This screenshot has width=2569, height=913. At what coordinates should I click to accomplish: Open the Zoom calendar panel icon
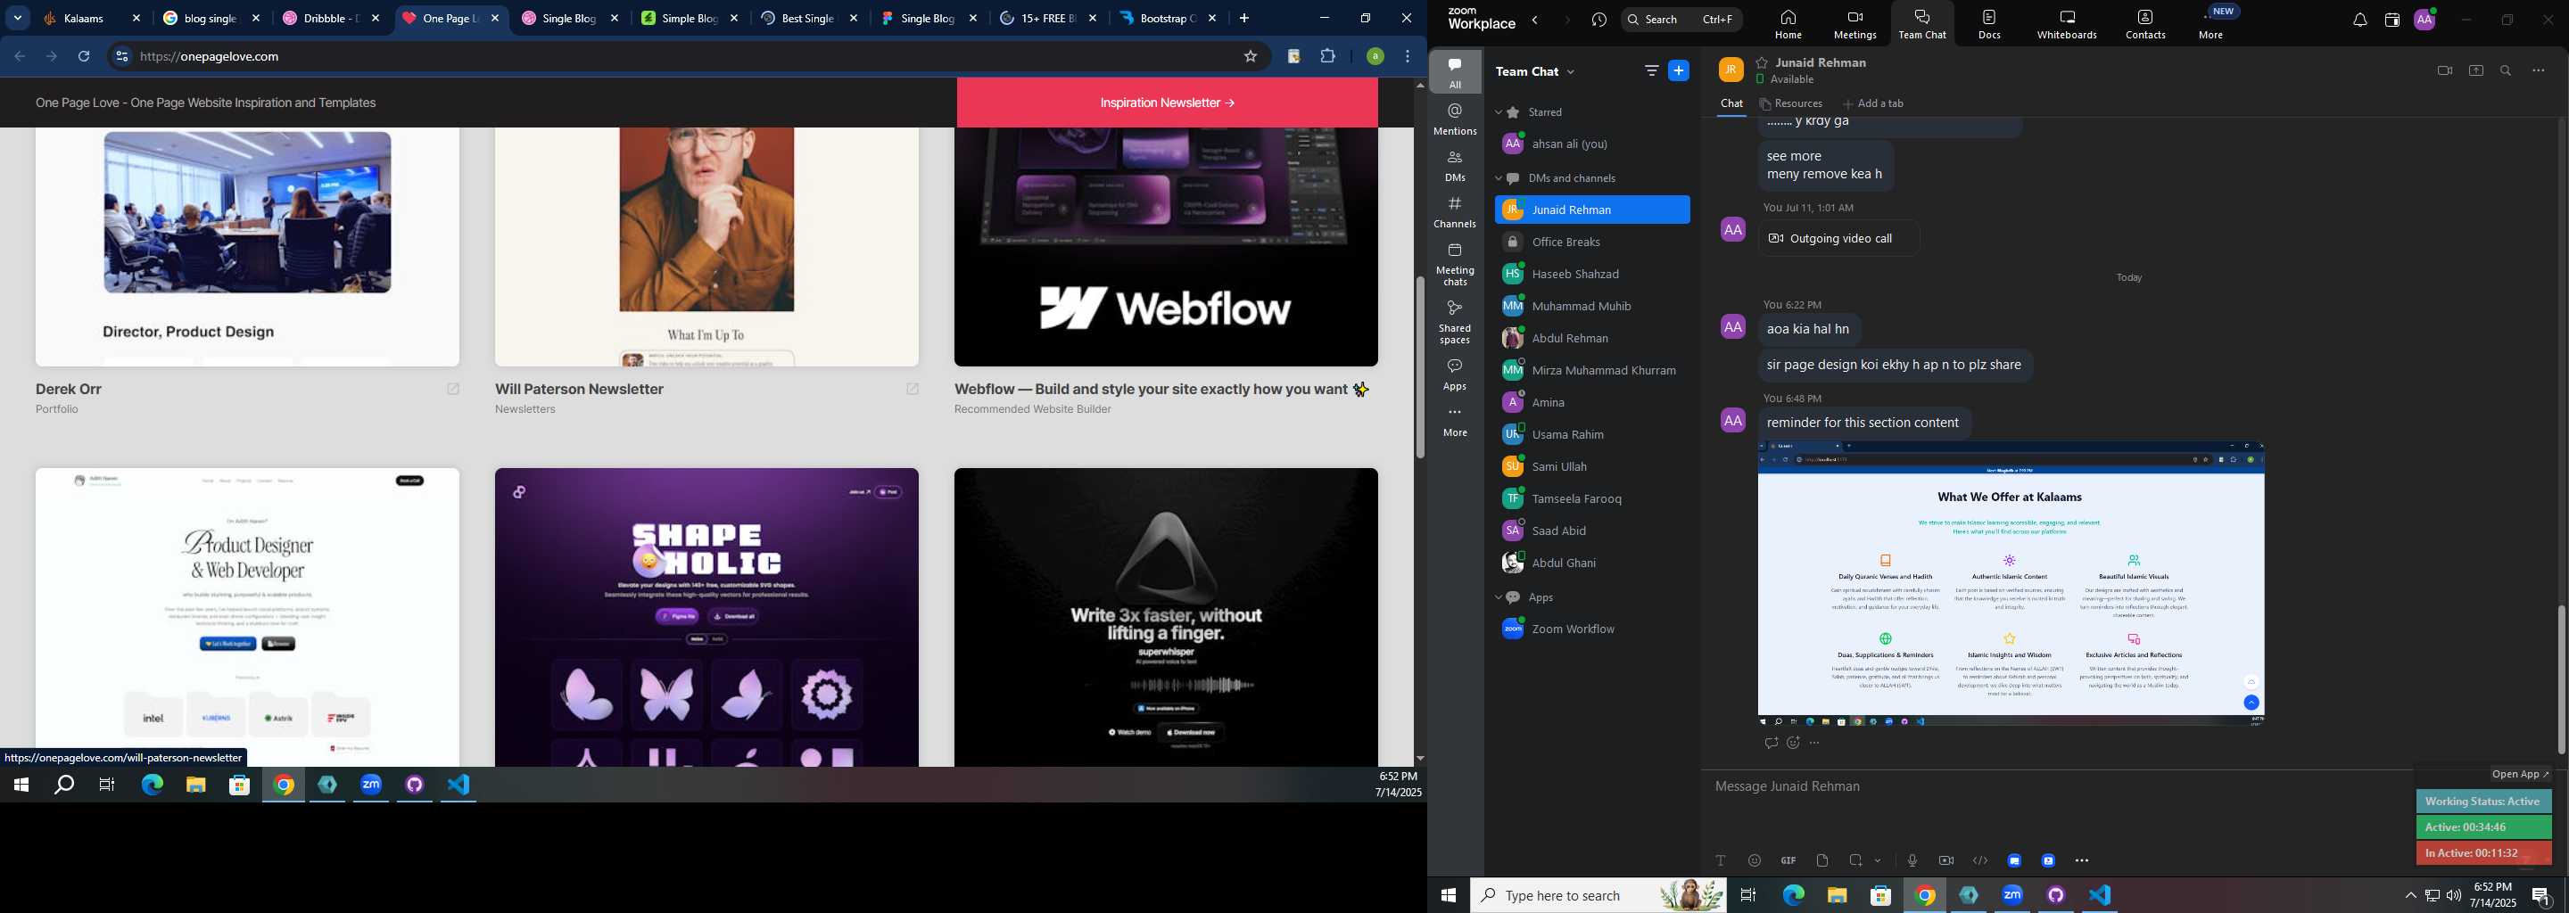[x=2391, y=20]
